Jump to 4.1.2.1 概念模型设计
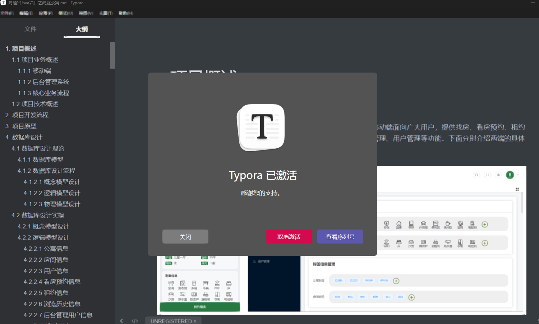Screen dimensions: 539x324 [52, 182]
